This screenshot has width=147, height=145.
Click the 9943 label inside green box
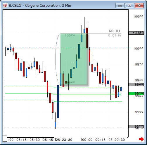coord(71,82)
